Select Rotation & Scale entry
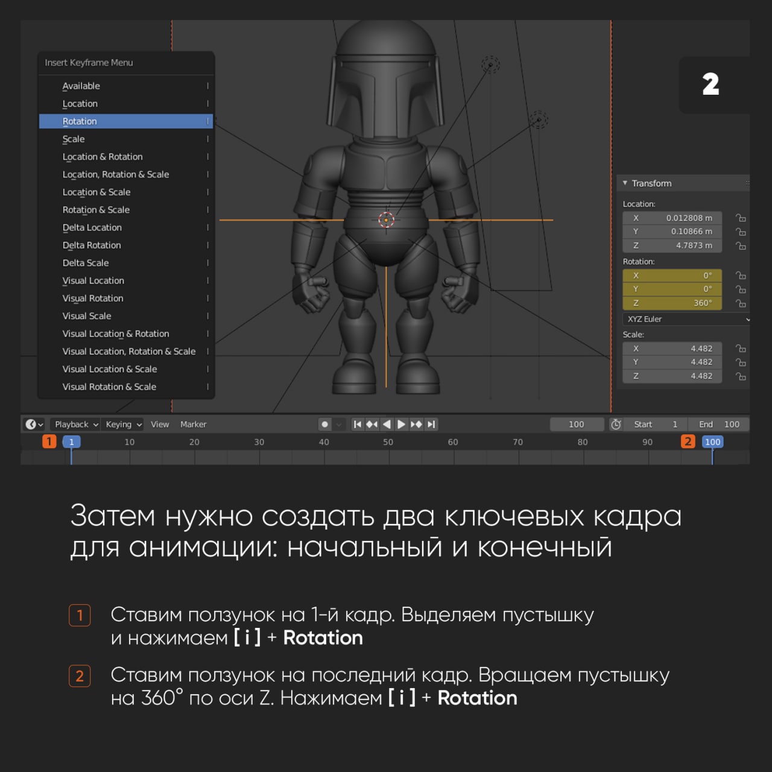Image resolution: width=772 pixels, height=772 pixels. [x=126, y=210]
